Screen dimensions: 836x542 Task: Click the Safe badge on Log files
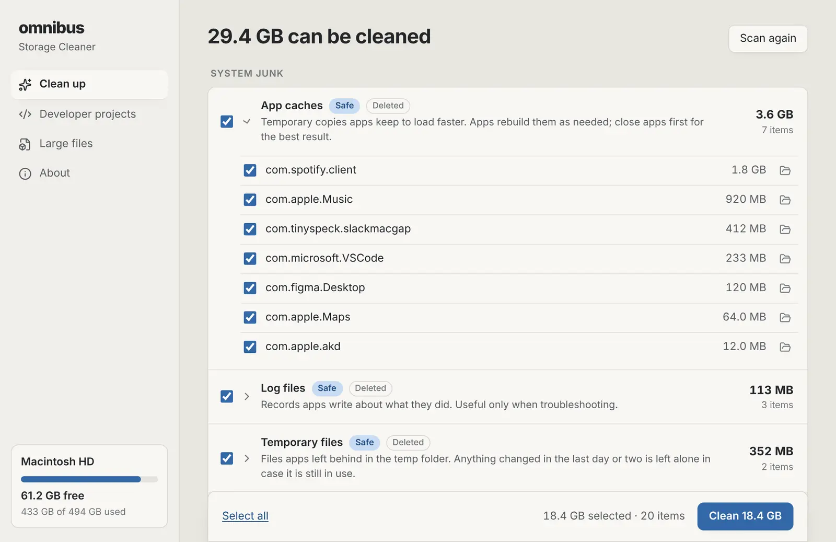327,388
